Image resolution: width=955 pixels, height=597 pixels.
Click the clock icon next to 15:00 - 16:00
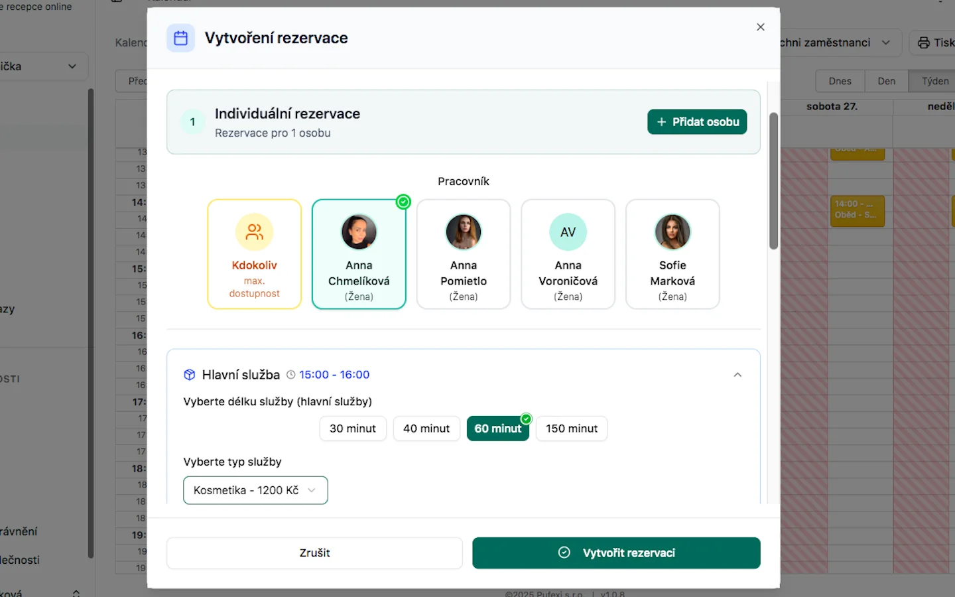[x=290, y=375]
